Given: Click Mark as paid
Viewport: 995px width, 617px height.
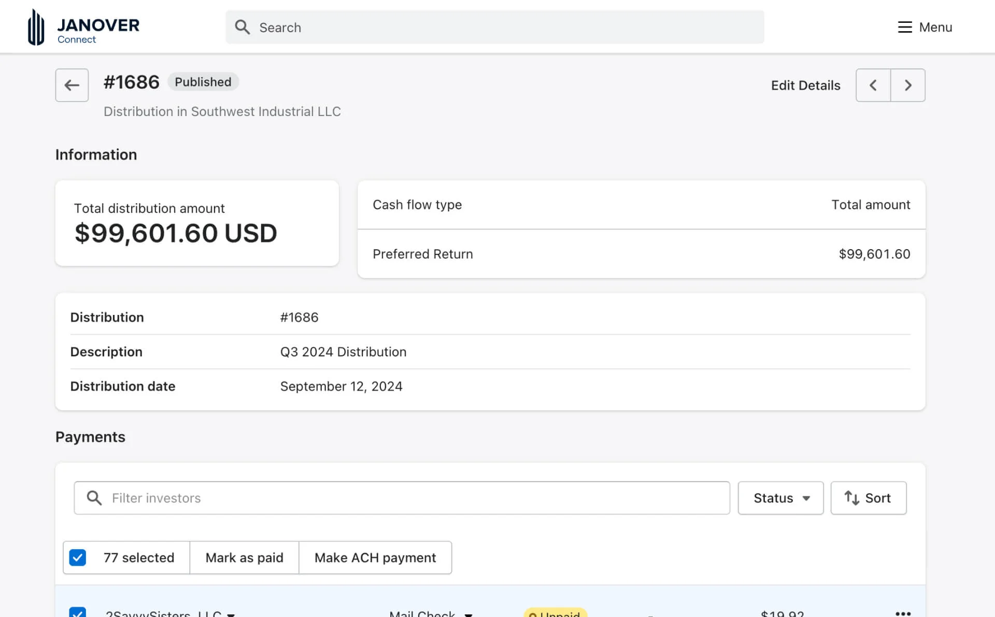Looking at the screenshot, I should (x=244, y=557).
